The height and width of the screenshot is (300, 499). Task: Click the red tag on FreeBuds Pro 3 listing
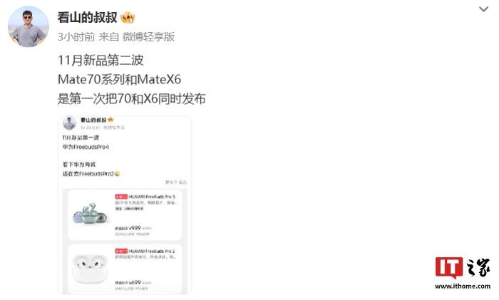click(x=121, y=197)
